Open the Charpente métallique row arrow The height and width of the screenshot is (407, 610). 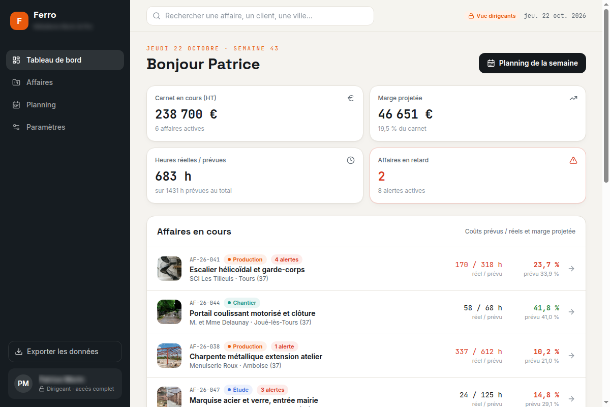571,356
